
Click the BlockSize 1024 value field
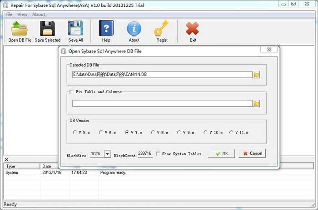(97, 154)
